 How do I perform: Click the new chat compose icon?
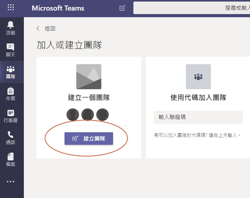click(x=122, y=8)
